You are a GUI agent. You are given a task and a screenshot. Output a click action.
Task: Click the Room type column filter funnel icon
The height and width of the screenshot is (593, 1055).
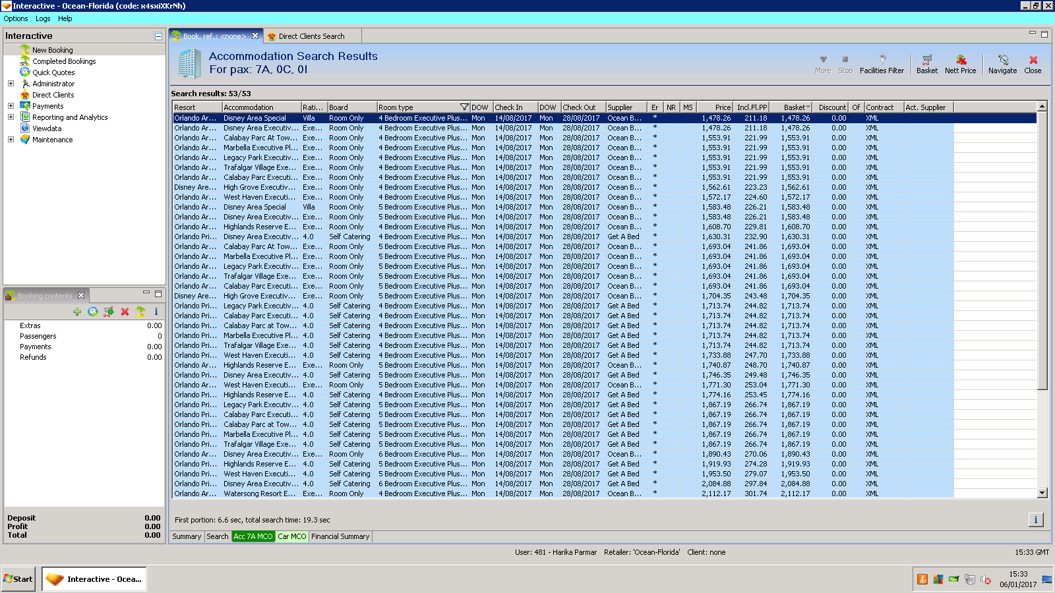(464, 107)
